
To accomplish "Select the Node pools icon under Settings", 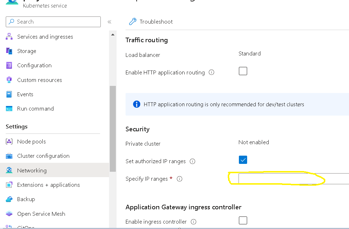I will [10, 141].
